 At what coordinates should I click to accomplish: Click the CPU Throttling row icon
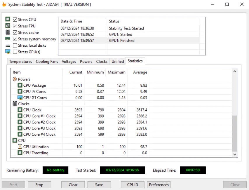pos(20,153)
